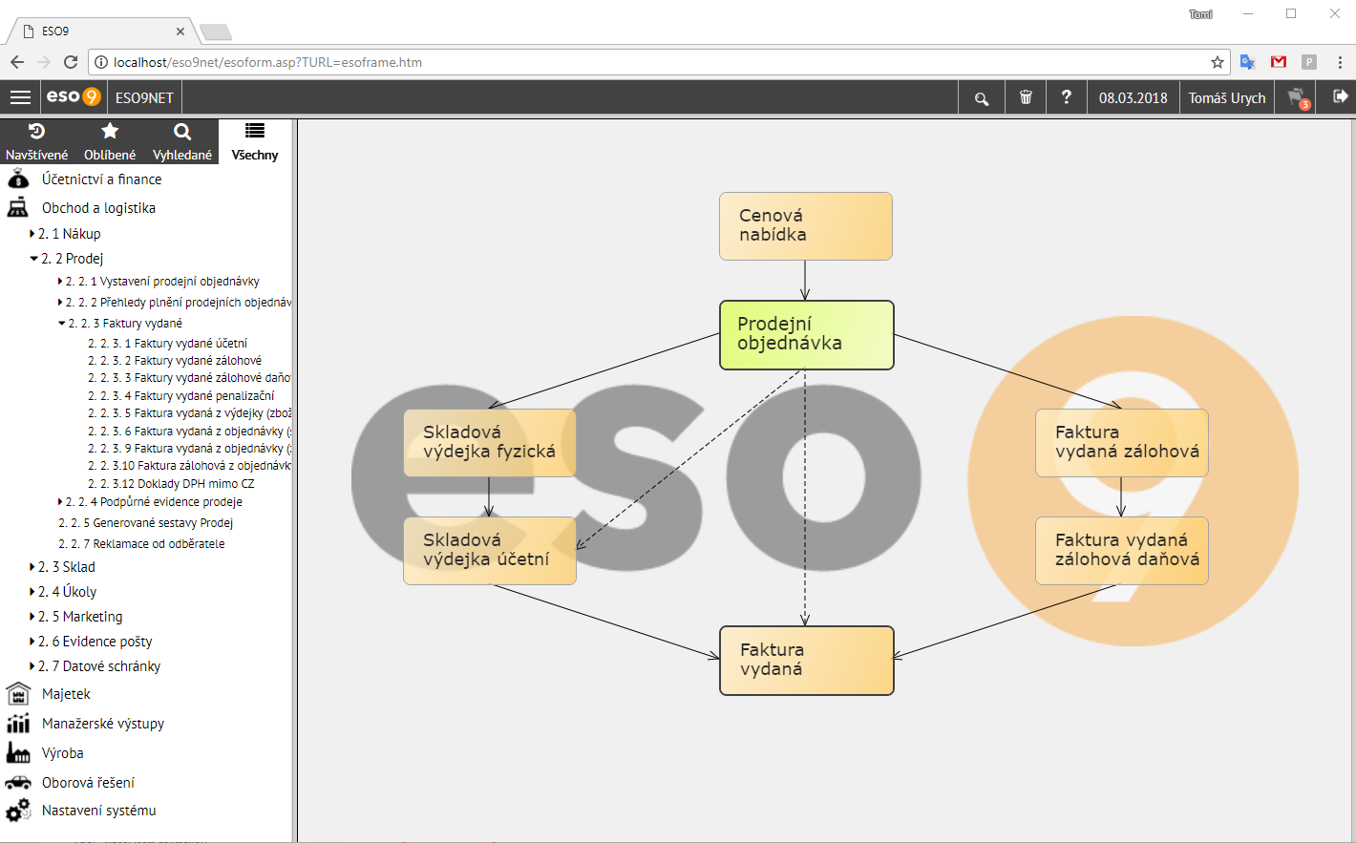
Task: Click the Skladová výdejka účetní box
Action: pos(490,551)
